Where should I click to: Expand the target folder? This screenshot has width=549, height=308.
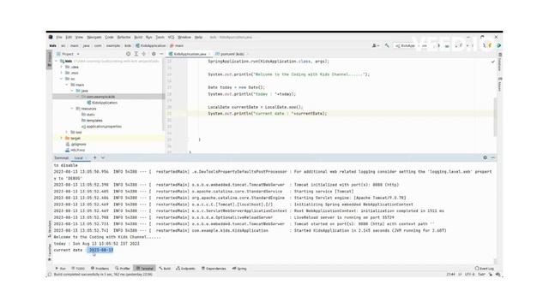[62, 139]
